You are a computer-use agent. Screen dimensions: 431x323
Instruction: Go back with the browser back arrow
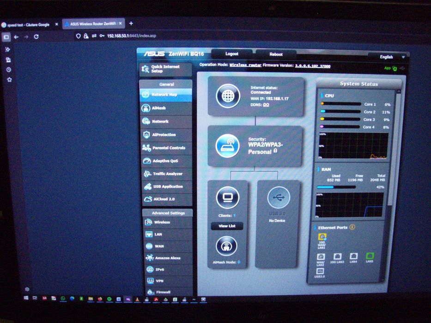(x=16, y=37)
